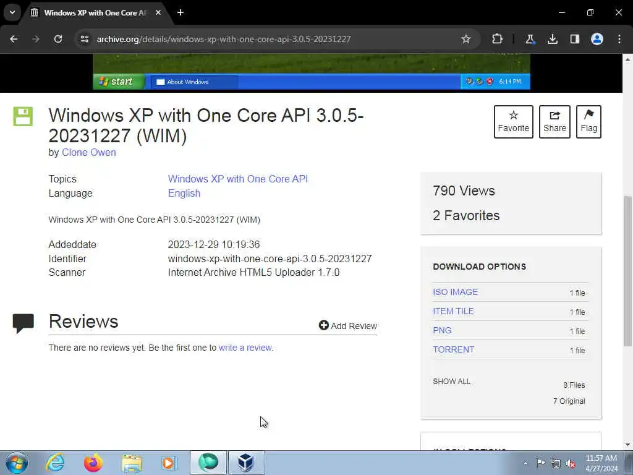Click the browser forward arrow
This screenshot has width=633, height=475.
click(x=36, y=39)
